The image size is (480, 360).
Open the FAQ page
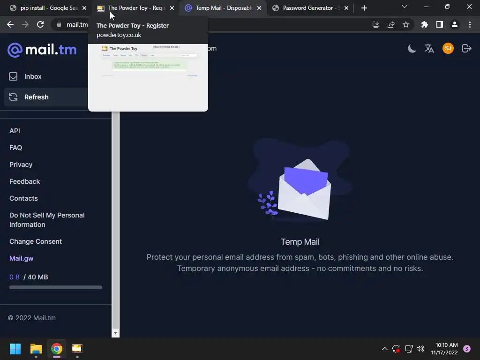click(x=15, y=148)
